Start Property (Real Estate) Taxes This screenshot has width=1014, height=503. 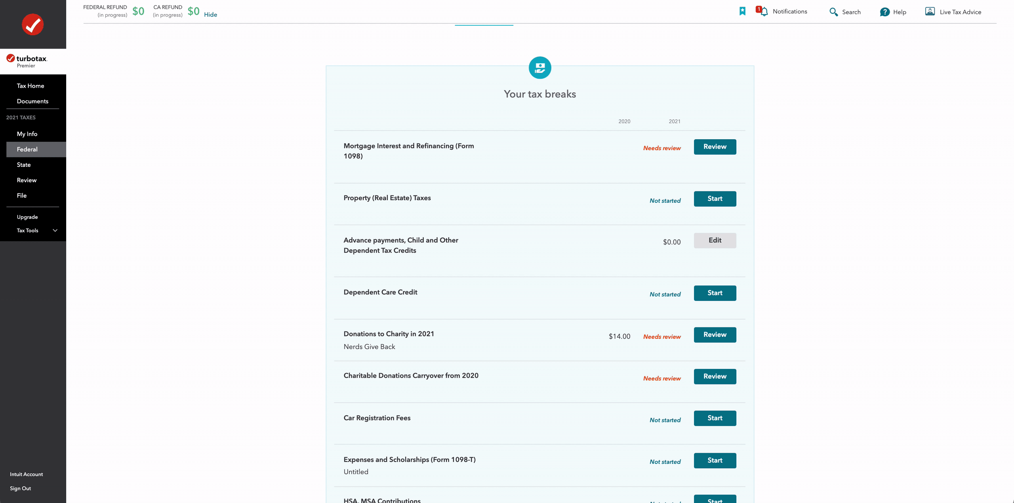715,199
